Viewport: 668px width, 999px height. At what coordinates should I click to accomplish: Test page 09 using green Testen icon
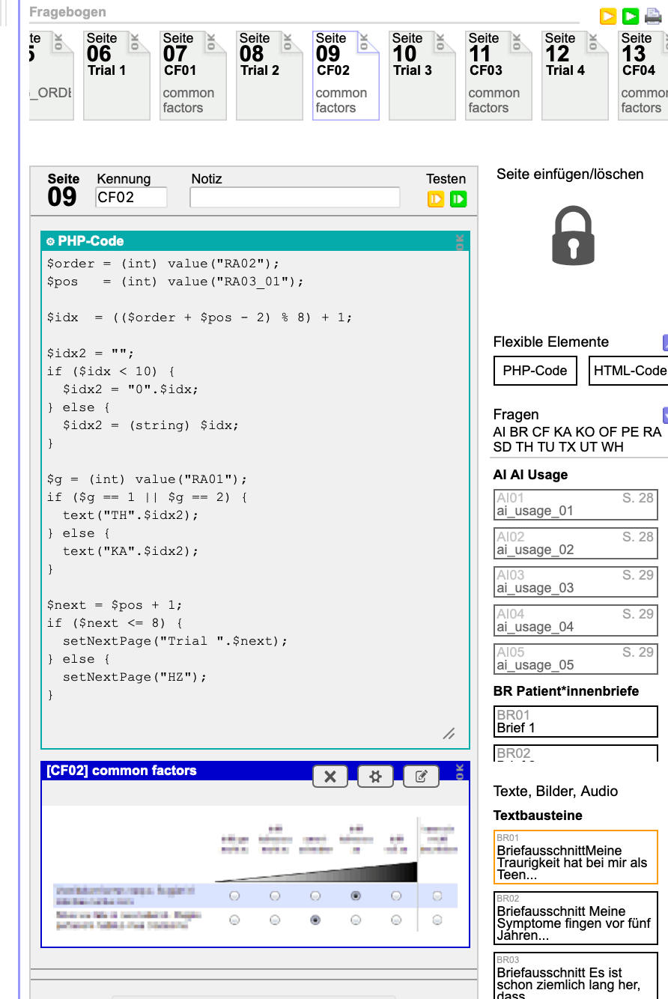coord(458,199)
